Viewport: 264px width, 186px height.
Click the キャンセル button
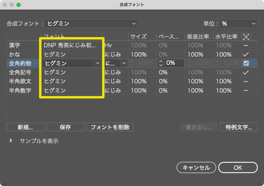(196, 167)
